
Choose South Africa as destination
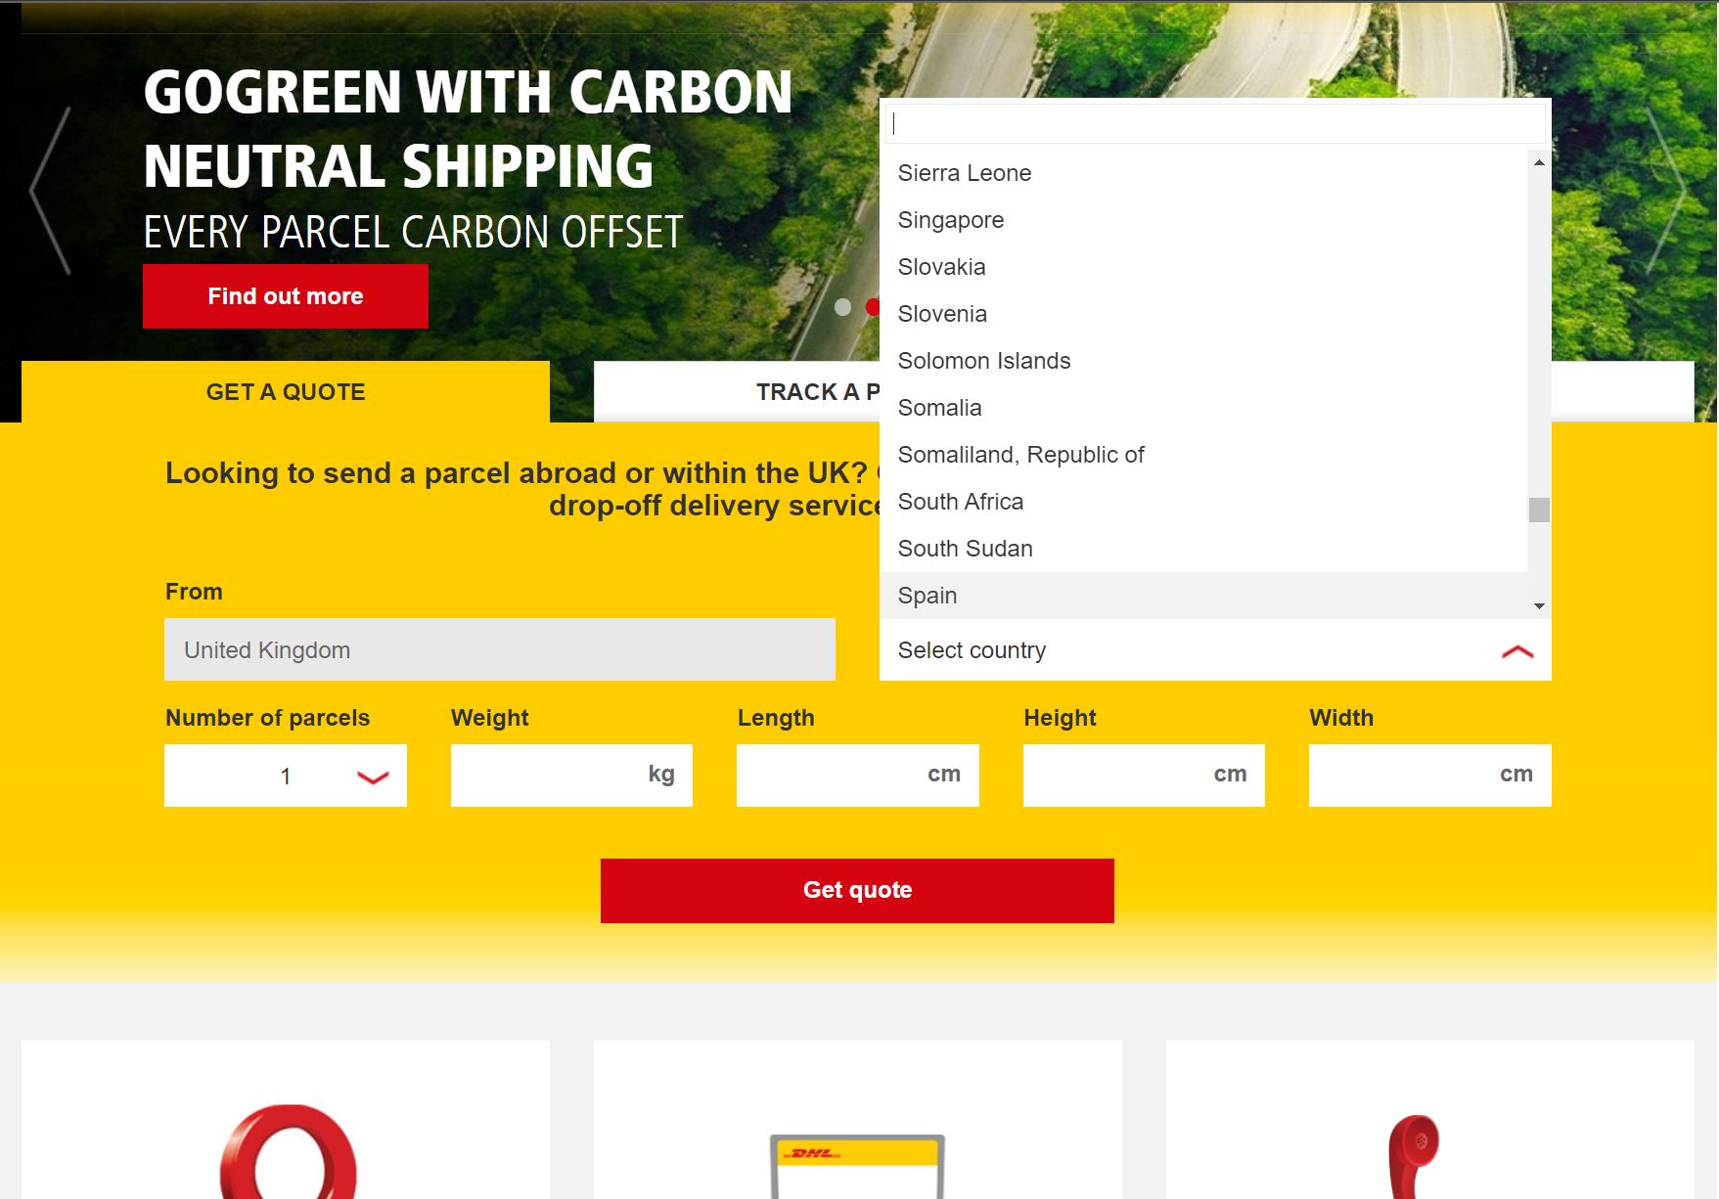pos(1203,502)
